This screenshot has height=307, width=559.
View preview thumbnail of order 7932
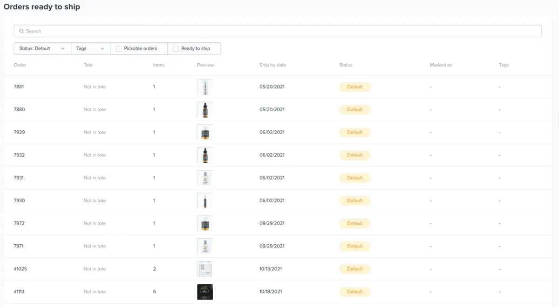coord(205,155)
